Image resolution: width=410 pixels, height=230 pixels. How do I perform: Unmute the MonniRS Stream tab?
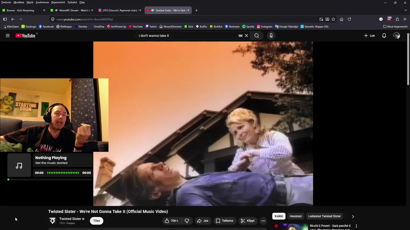(56, 10)
